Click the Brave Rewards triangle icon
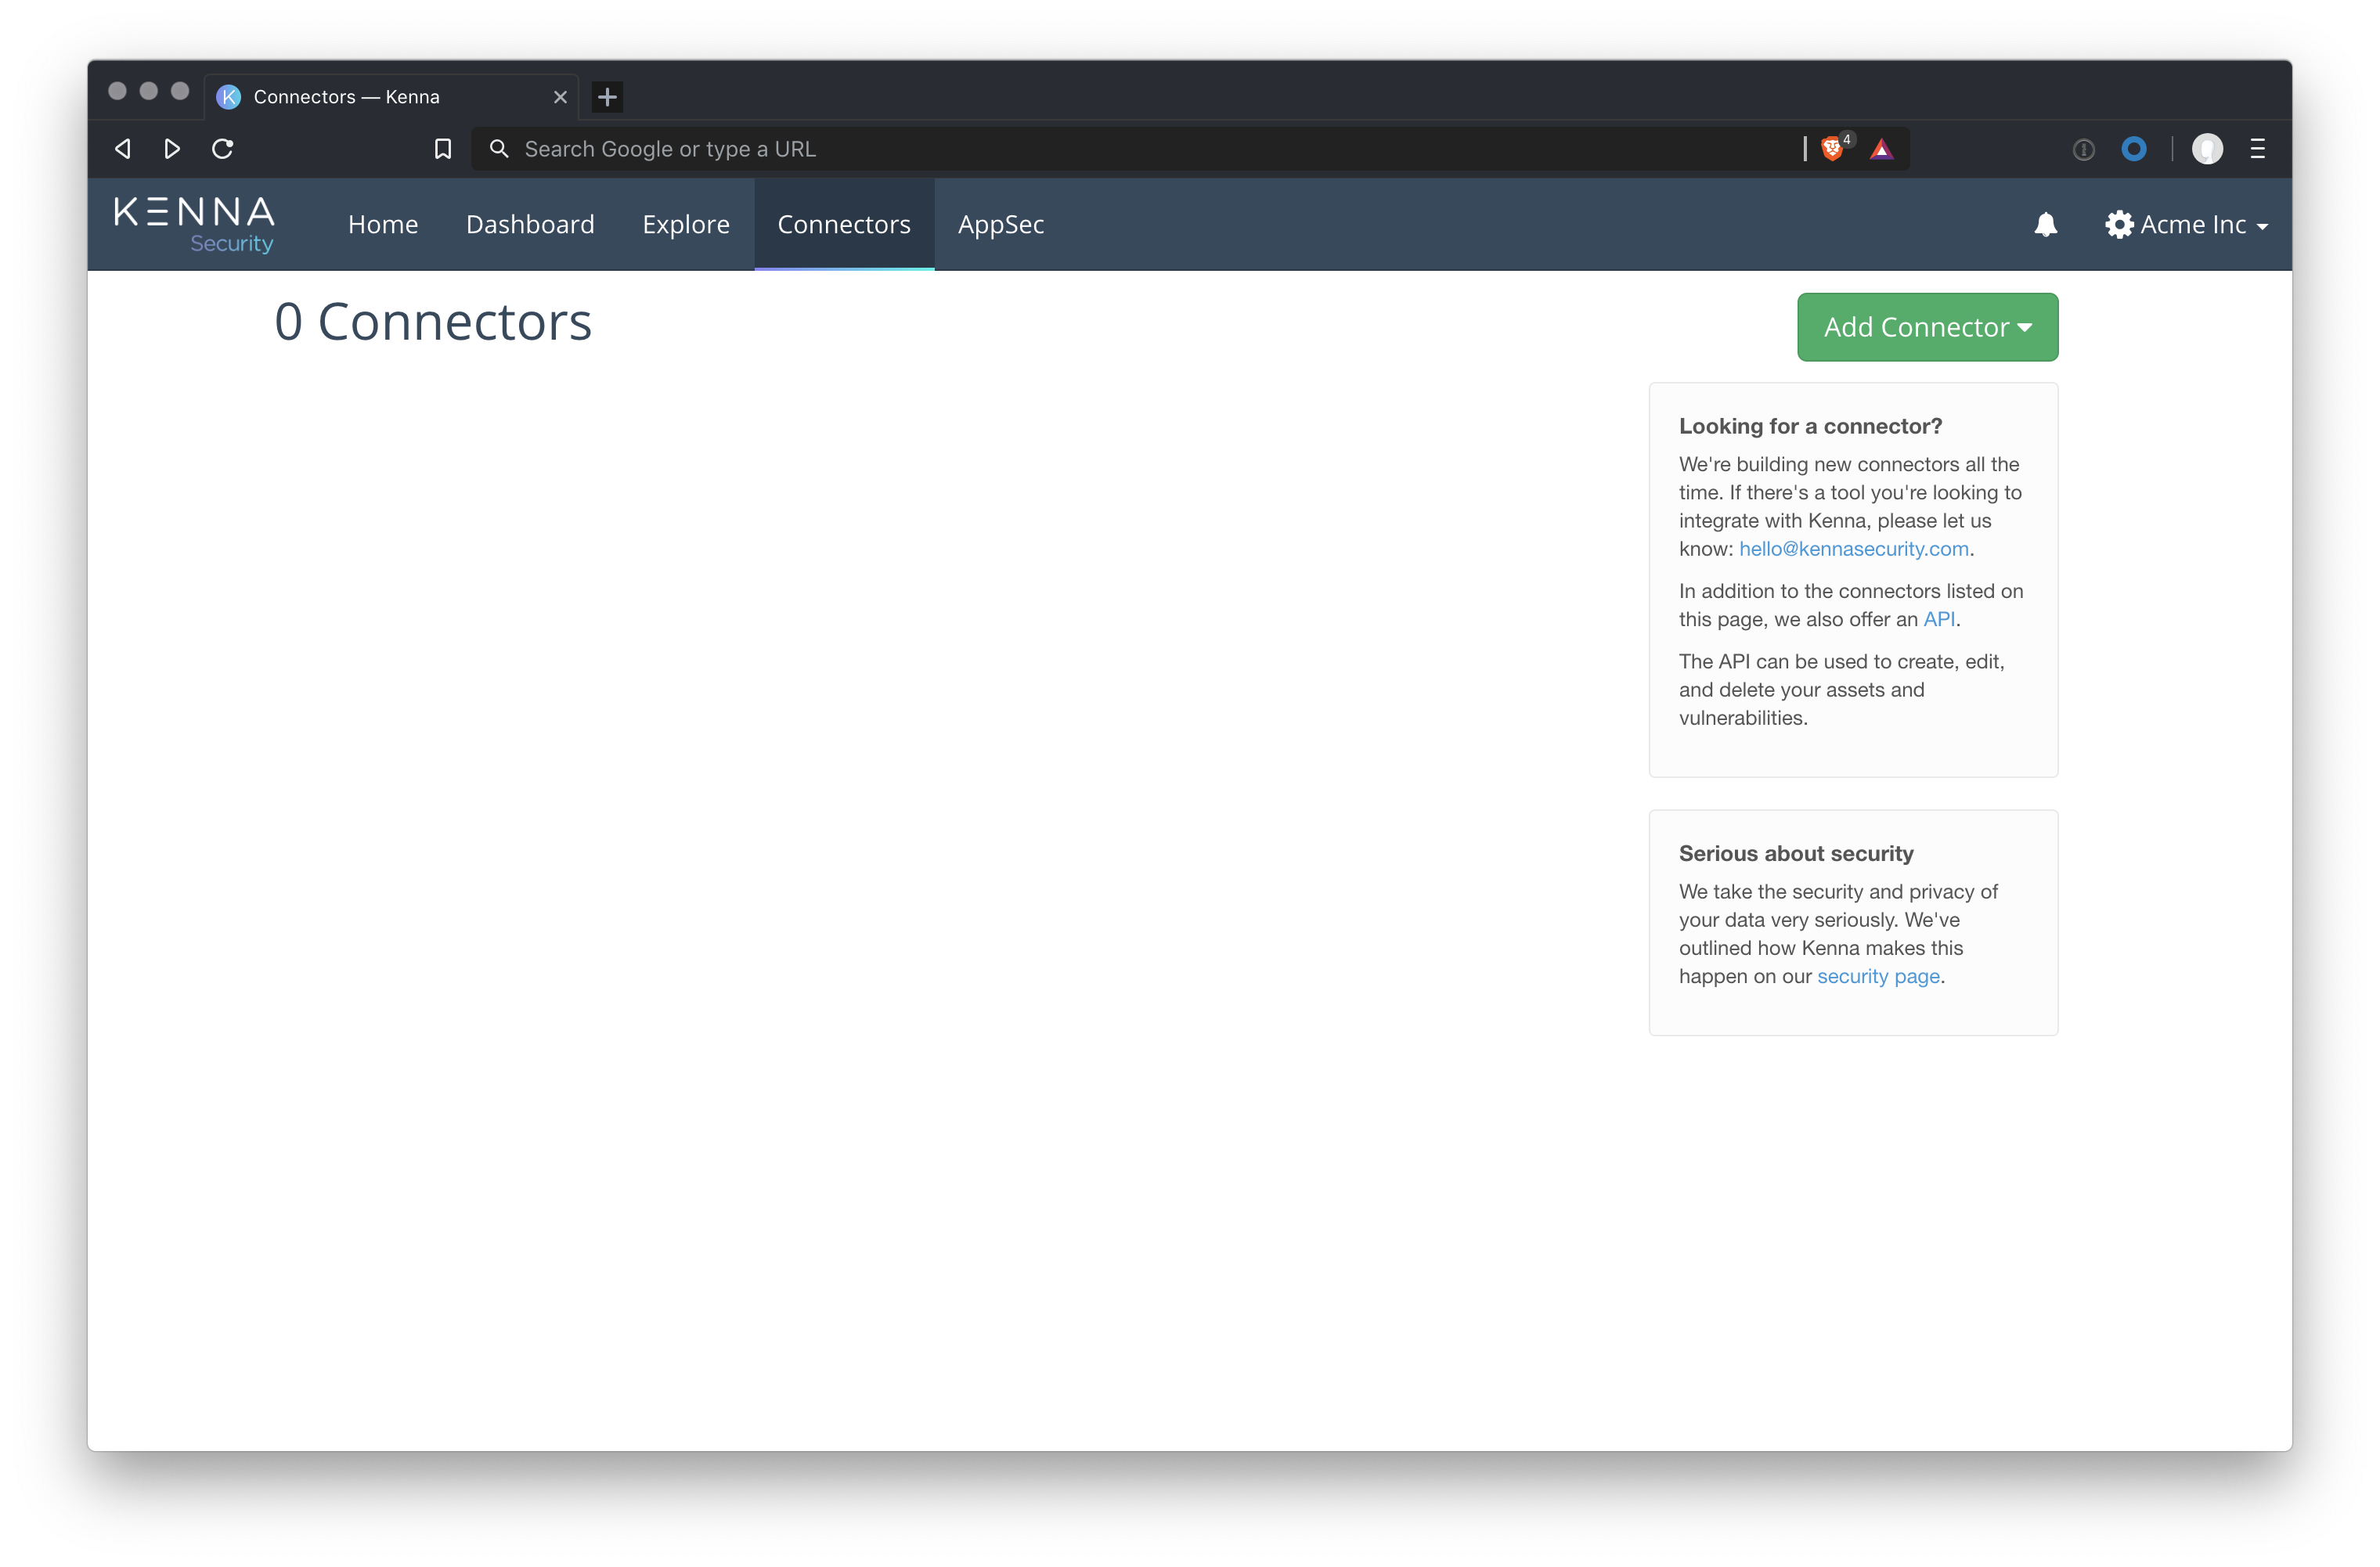The width and height of the screenshot is (2380, 1567). tap(1881, 150)
